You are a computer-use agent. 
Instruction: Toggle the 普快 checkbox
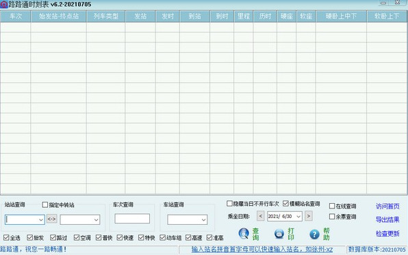[x=99, y=237]
